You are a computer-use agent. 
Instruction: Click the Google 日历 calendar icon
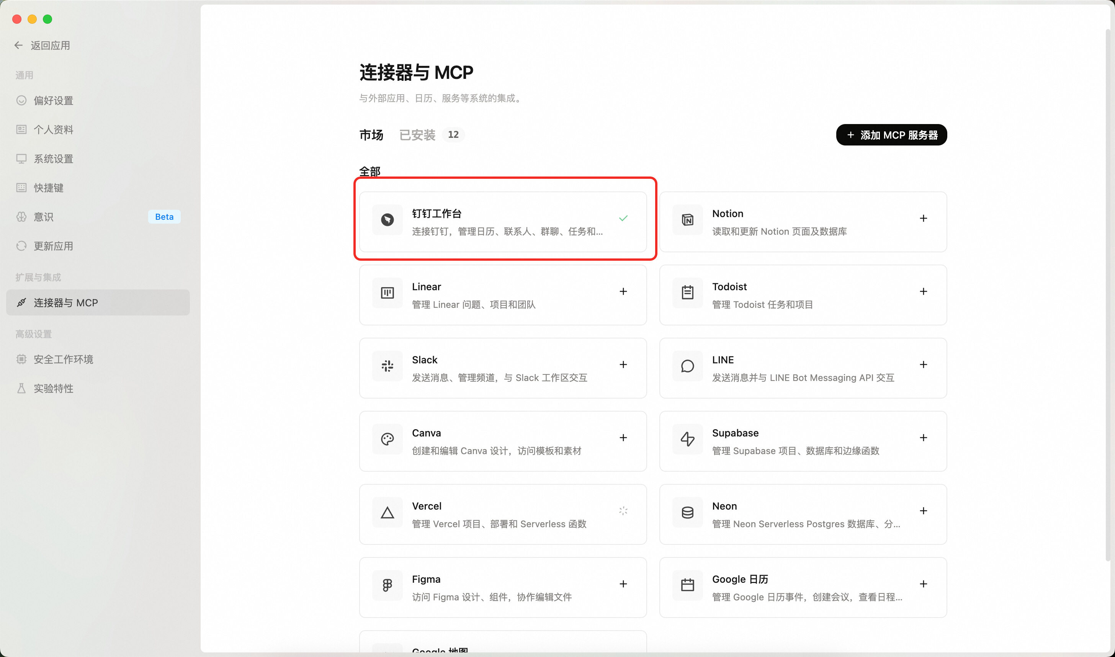687,585
